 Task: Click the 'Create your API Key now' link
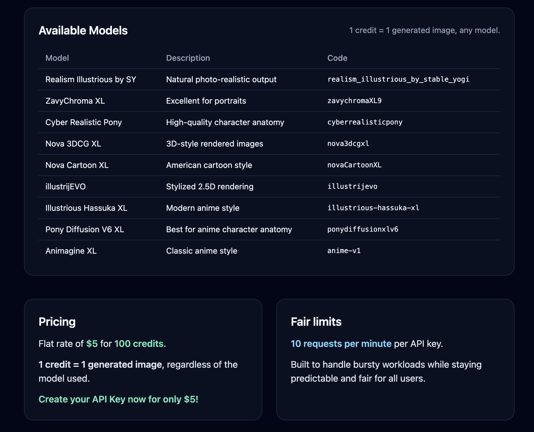118,399
